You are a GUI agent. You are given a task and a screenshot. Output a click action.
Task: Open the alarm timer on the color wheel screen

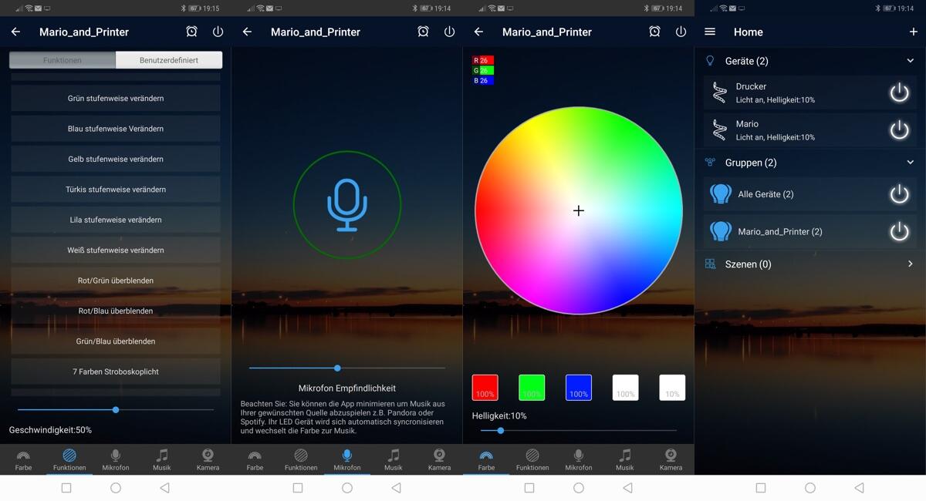[x=654, y=32]
